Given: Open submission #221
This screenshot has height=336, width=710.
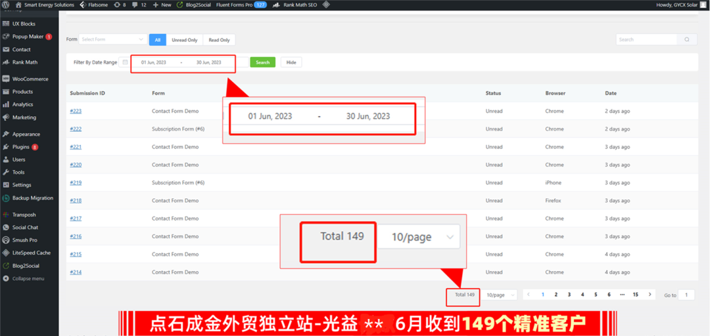Looking at the screenshot, I should tap(76, 147).
